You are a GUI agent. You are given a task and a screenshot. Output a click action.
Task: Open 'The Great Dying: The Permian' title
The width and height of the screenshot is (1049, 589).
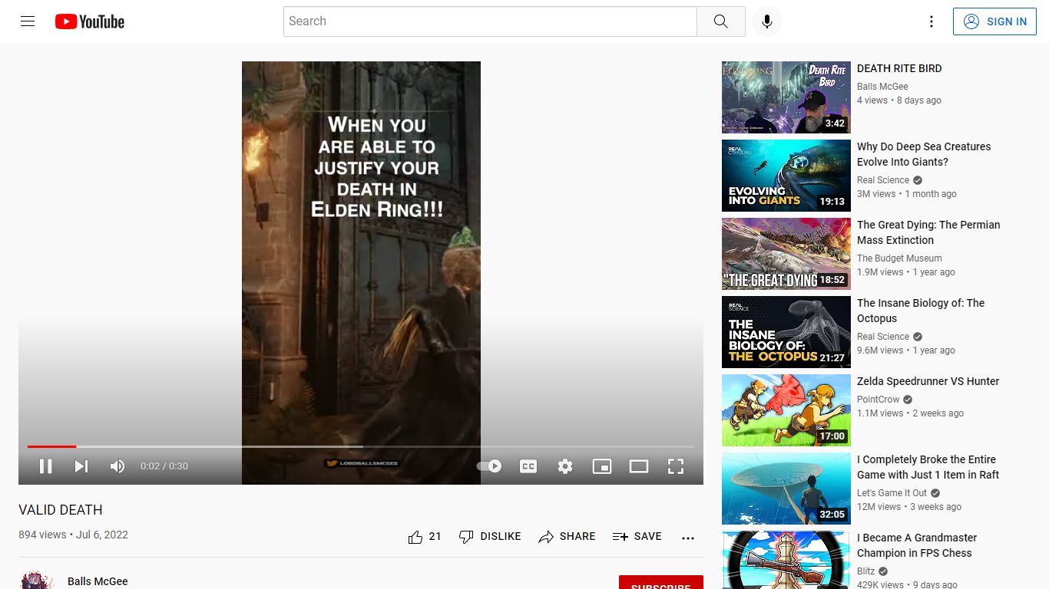point(928,232)
